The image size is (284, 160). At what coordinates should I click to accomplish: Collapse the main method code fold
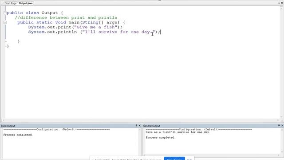click(x=5, y=23)
